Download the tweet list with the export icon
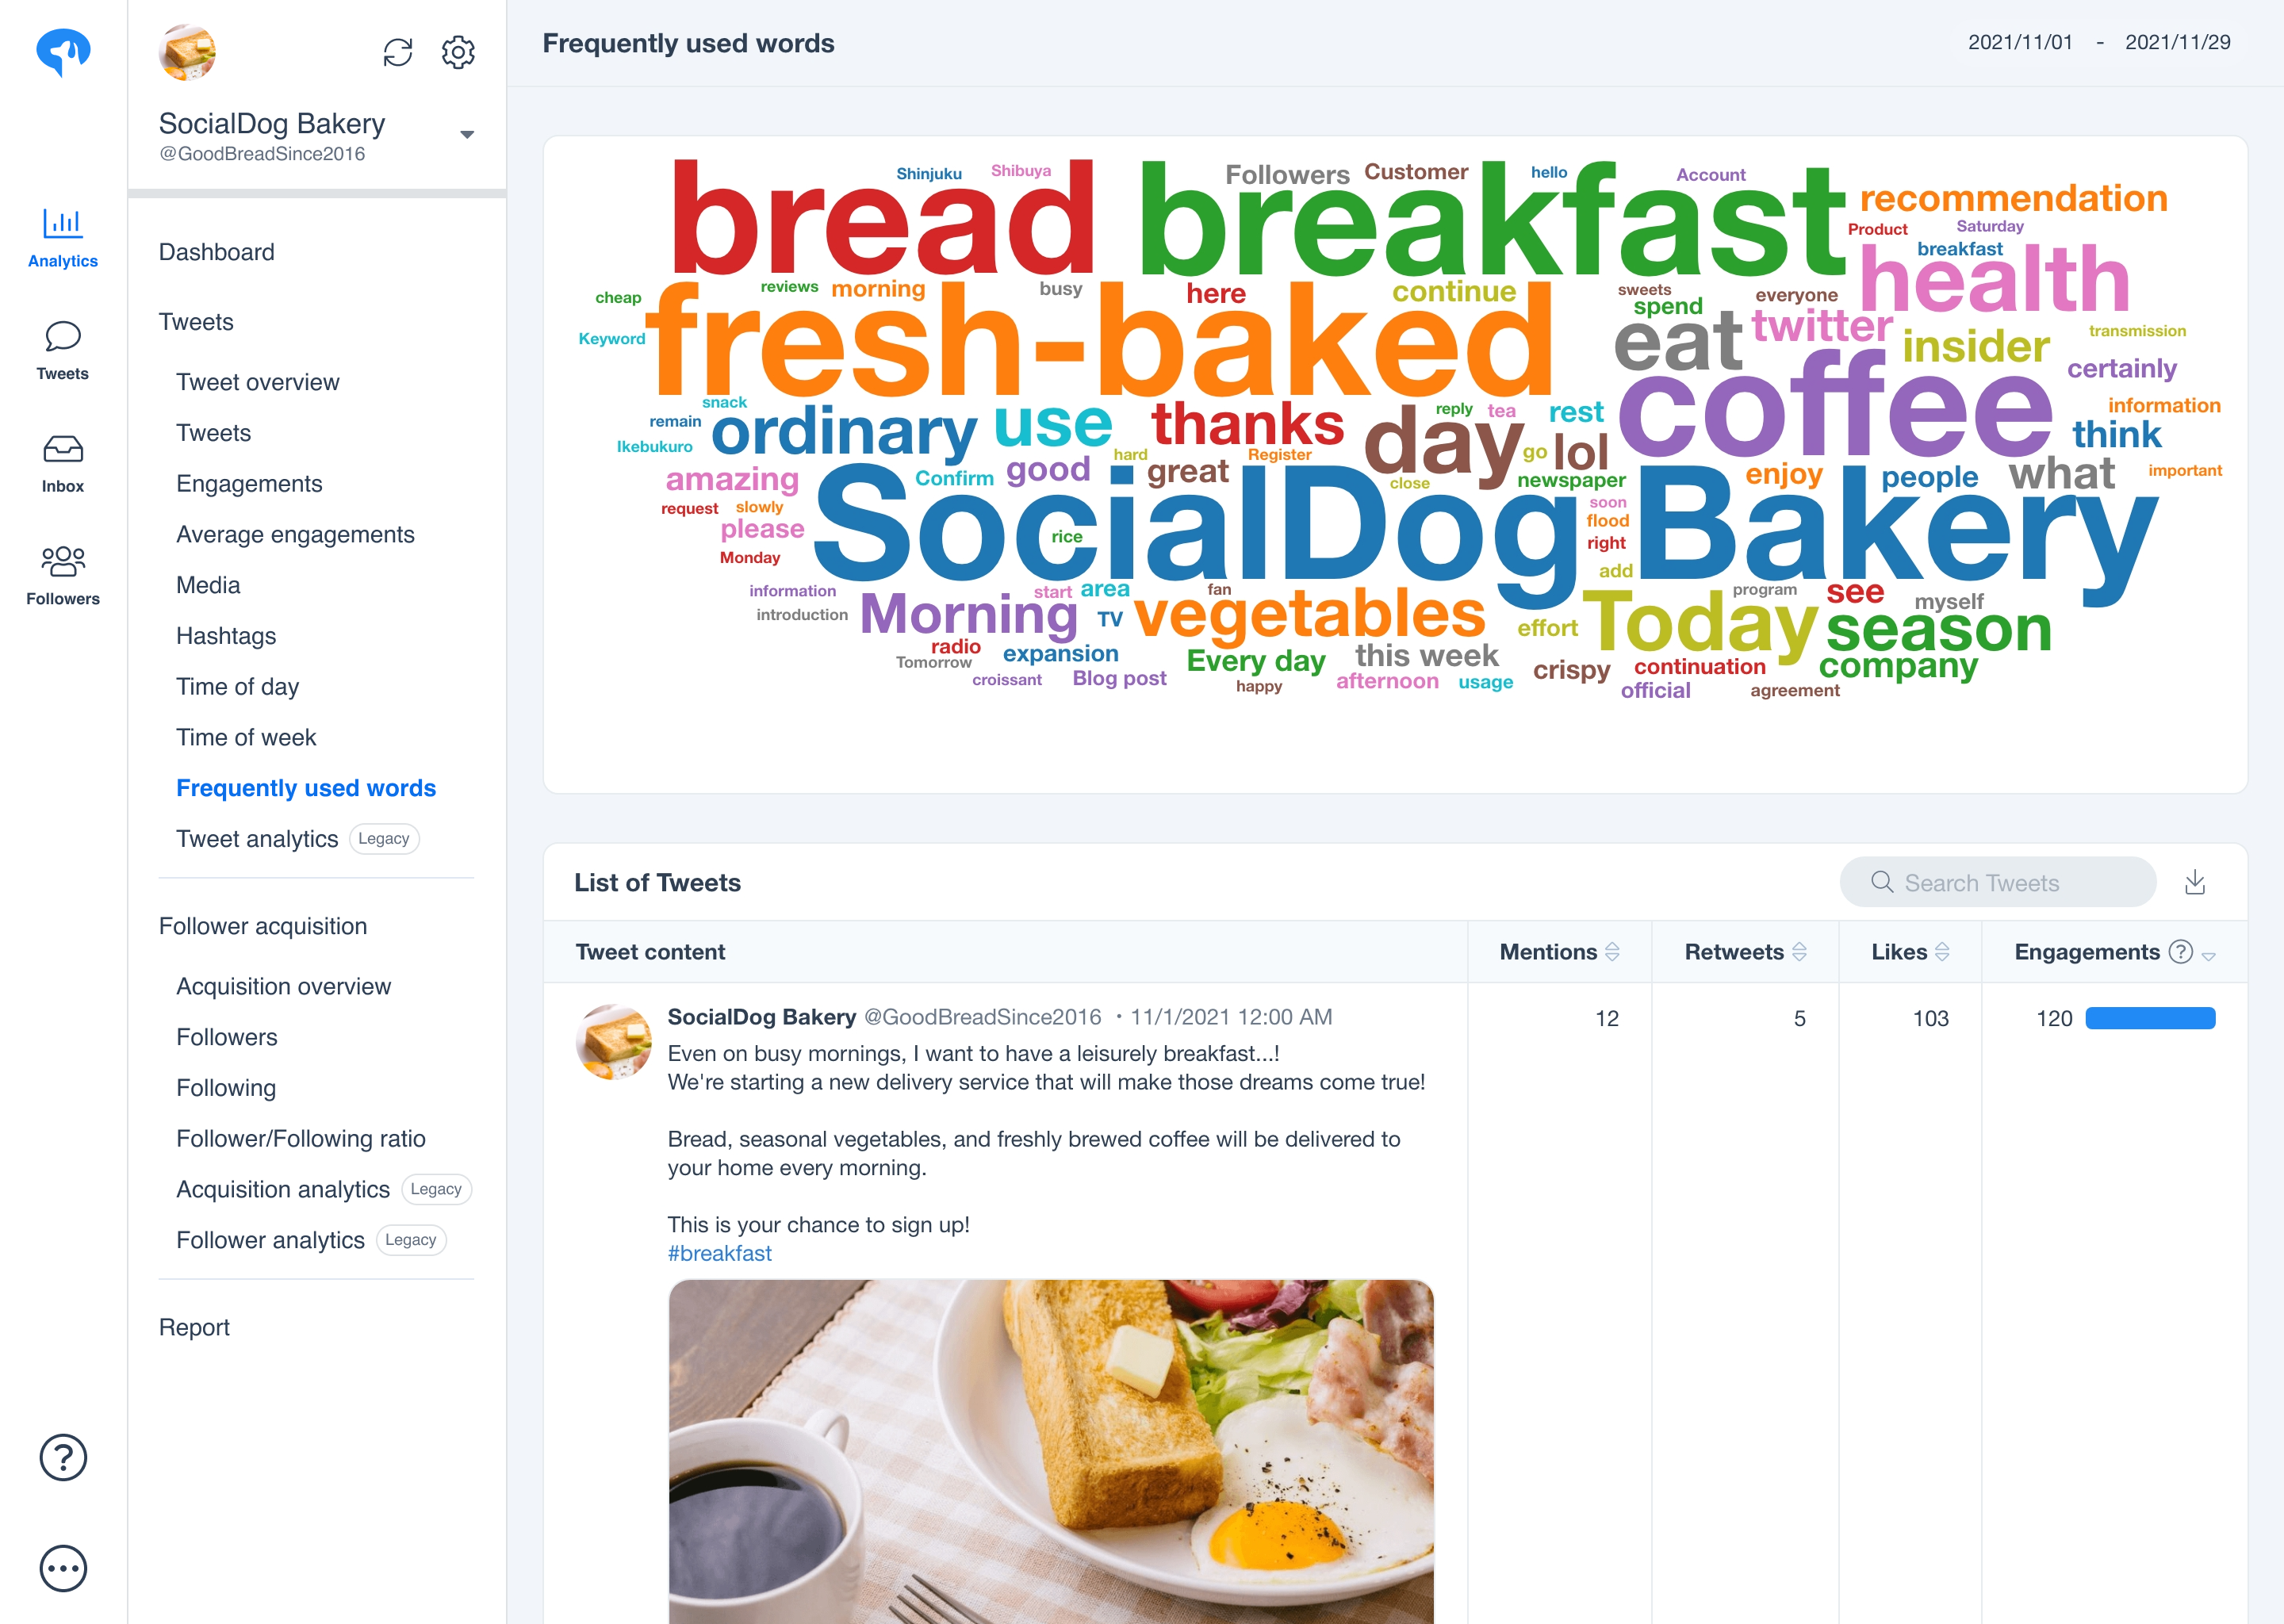 (x=2196, y=882)
